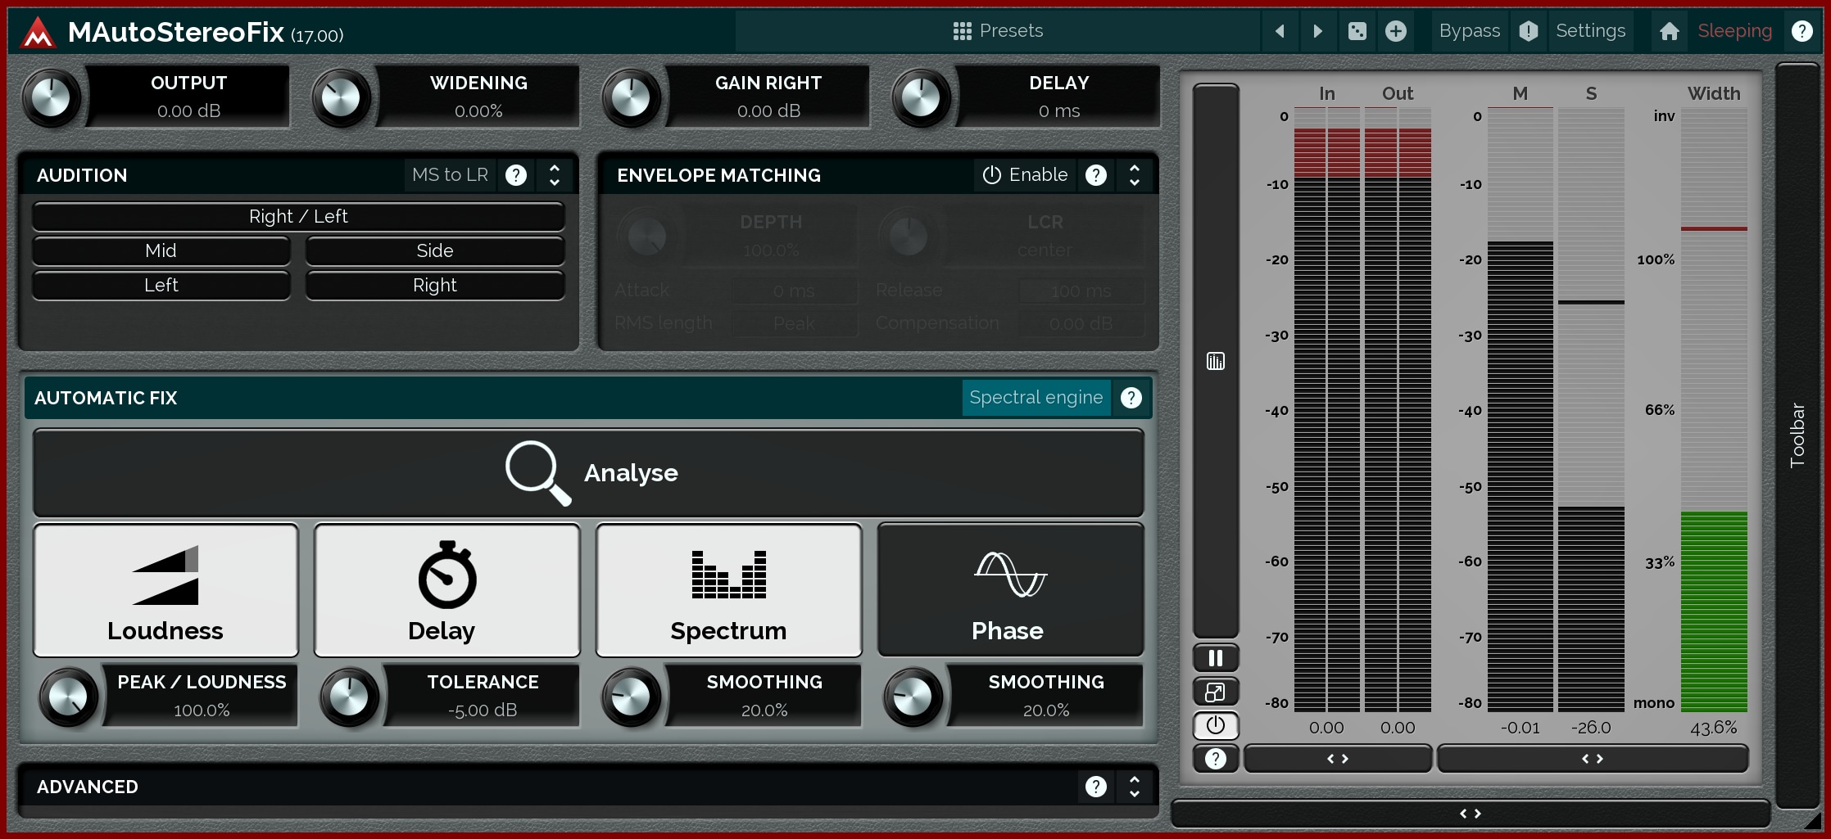The height and width of the screenshot is (839, 1831).
Task: Enable Envelope Matching
Action: click(x=1026, y=175)
